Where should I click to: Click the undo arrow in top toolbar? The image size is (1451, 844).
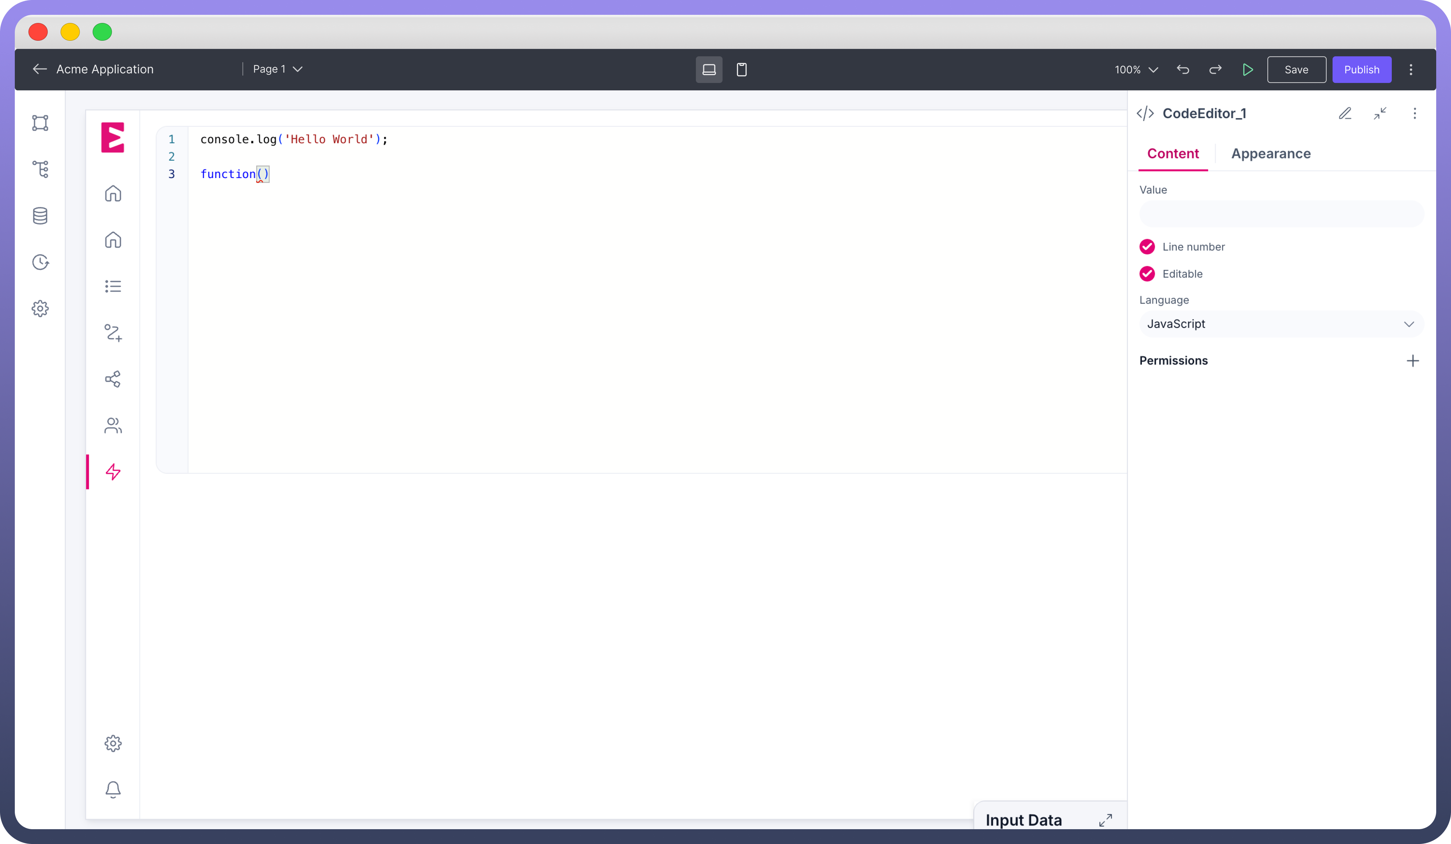[x=1183, y=70]
